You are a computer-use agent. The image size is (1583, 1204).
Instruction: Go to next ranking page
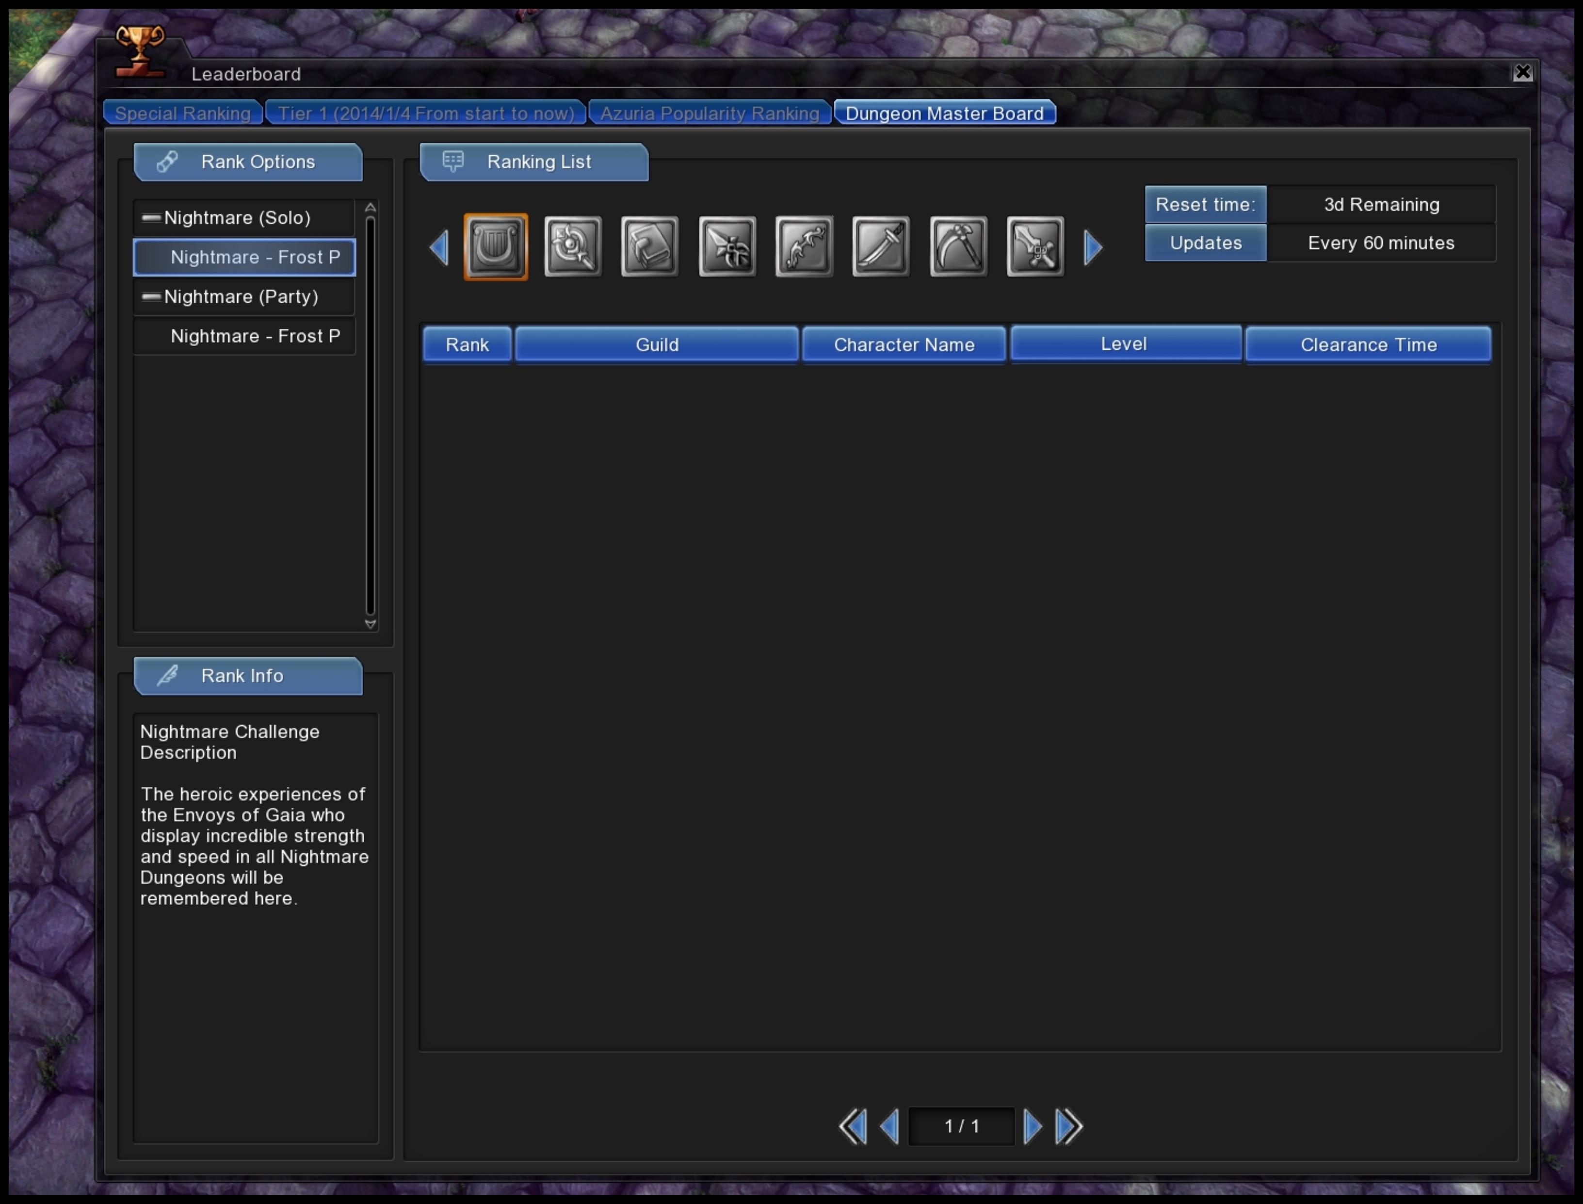tap(1033, 1126)
